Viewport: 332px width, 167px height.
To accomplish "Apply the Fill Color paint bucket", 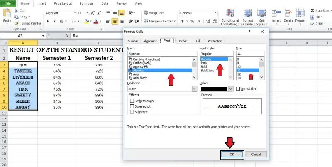I will tap(86, 21).
